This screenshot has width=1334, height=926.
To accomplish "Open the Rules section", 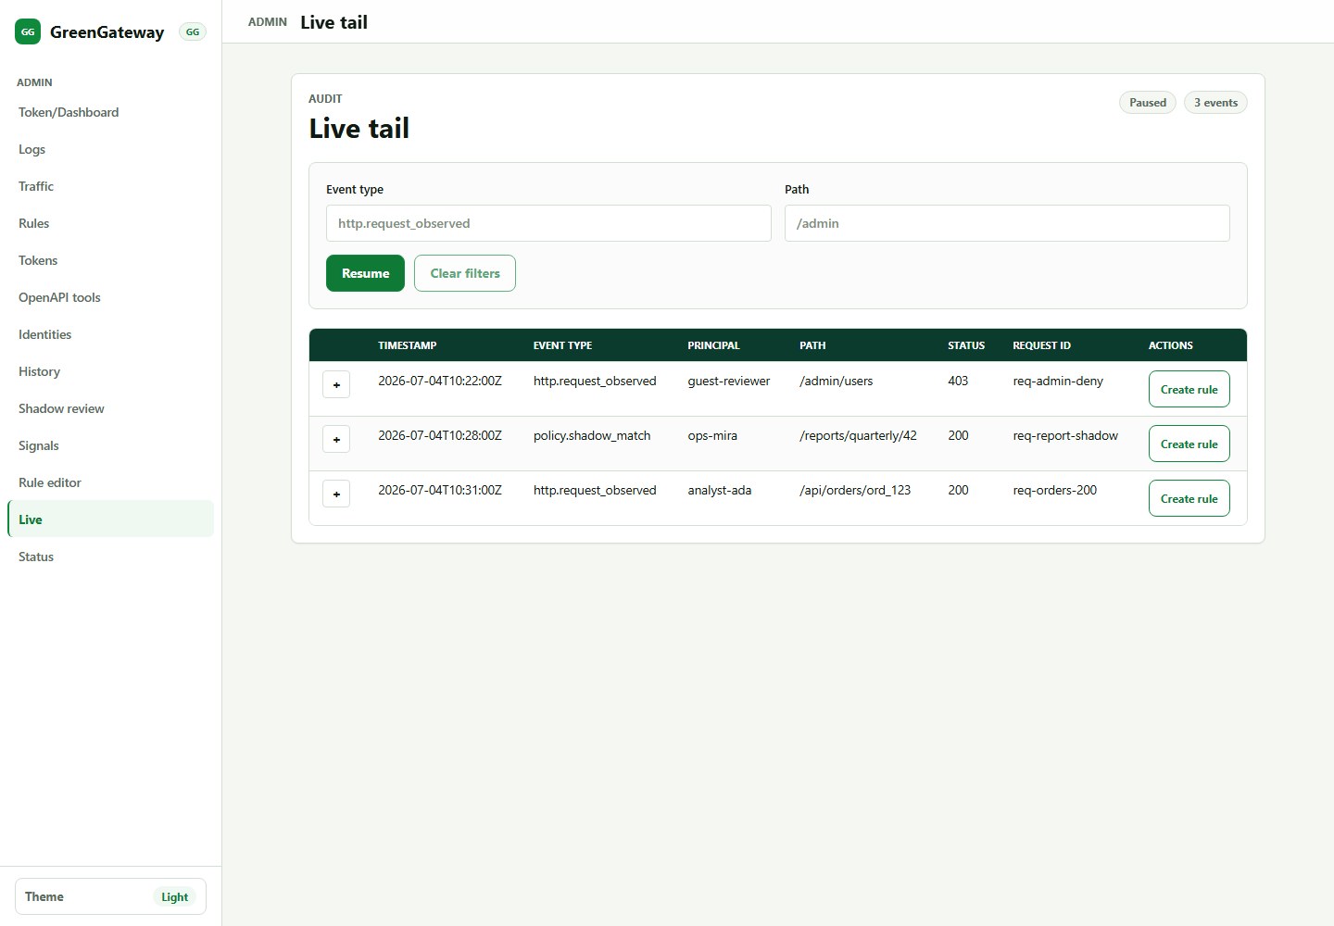I will pyautogui.click(x=110, y=223).
